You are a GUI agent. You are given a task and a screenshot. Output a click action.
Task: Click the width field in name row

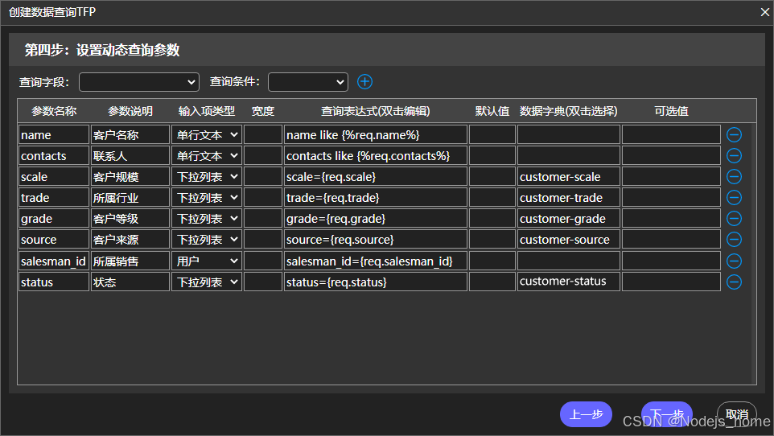[263, 135]
